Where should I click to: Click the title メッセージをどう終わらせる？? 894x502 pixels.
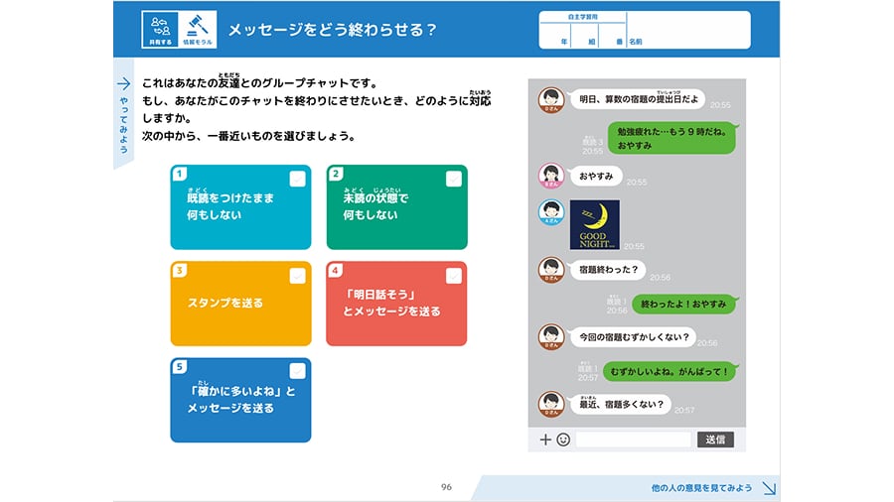pos(333,30)
